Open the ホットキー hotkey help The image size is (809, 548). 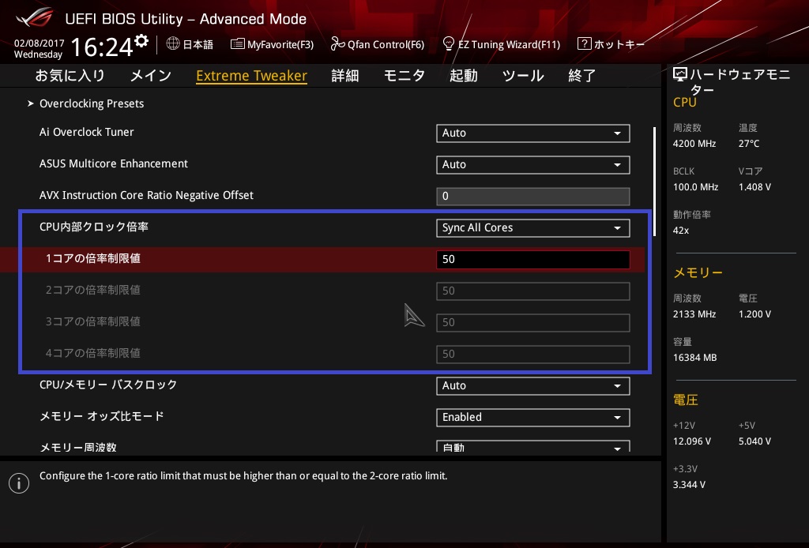point(611,44)
